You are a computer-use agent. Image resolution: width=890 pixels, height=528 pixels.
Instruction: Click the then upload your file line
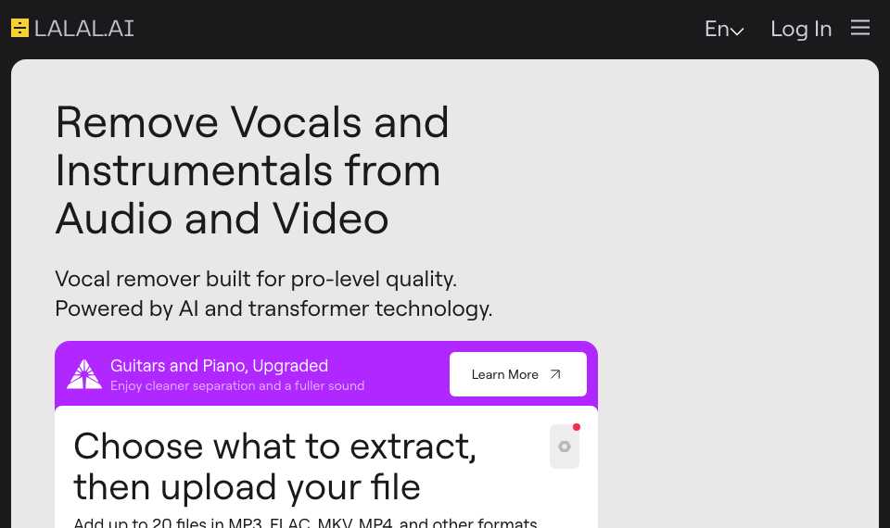247,488
